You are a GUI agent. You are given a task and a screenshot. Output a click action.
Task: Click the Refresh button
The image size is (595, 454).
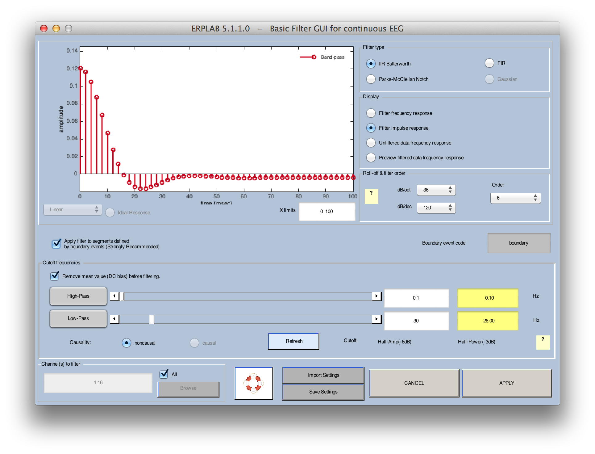click(x=293, y=341)
